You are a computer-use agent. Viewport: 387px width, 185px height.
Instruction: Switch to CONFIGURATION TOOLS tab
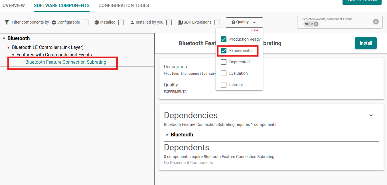pyautogui.click(x=124, y=5)
